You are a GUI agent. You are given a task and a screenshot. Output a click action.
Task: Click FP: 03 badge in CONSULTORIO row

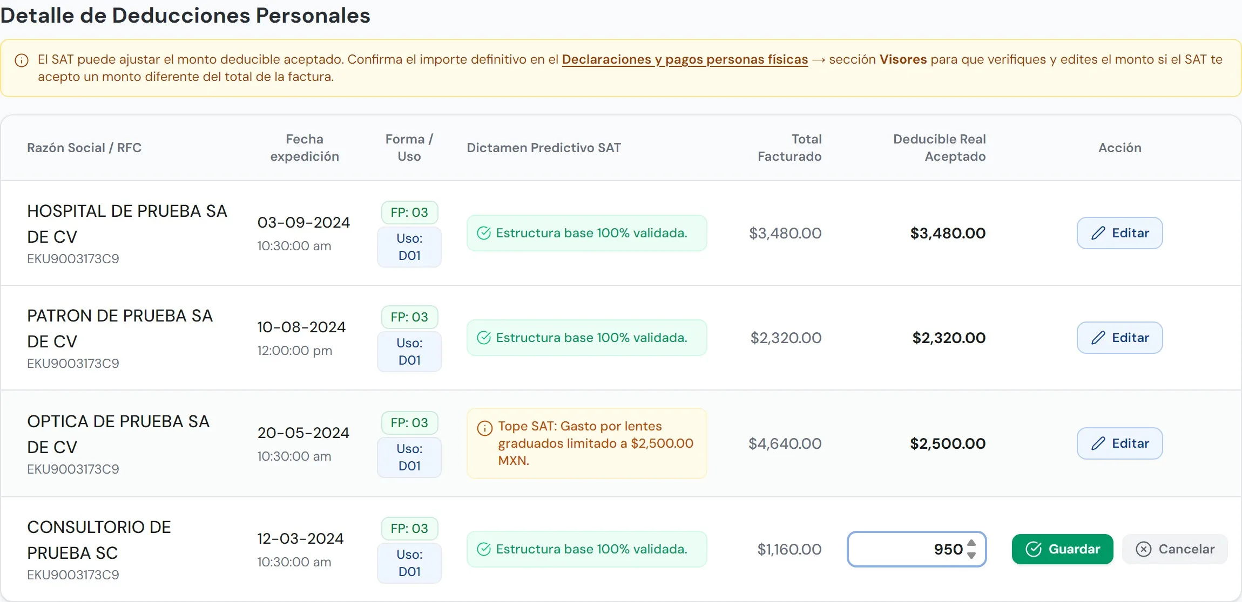coord(409,529)
